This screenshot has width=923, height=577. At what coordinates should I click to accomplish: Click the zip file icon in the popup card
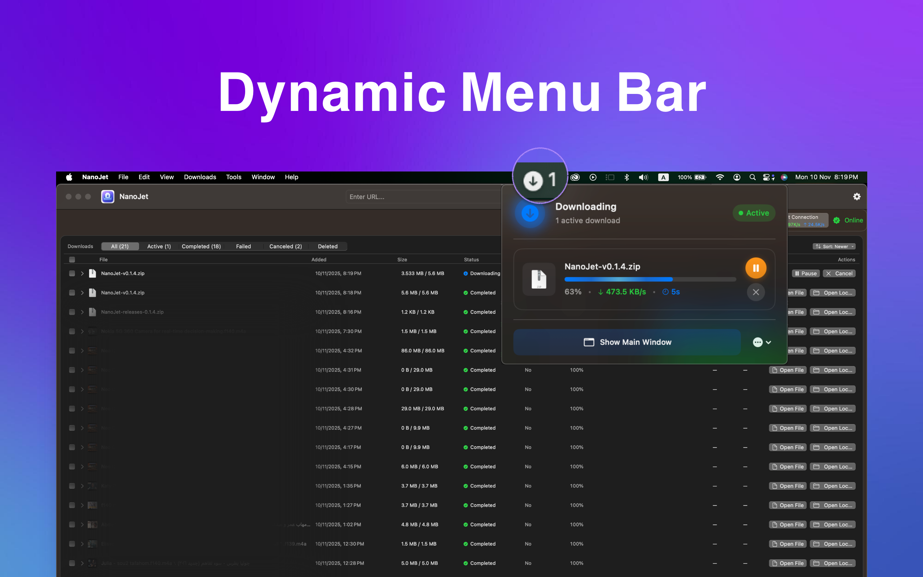(x=538, y=279)
